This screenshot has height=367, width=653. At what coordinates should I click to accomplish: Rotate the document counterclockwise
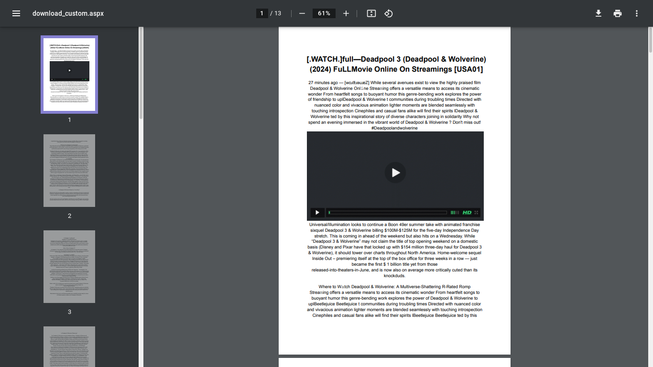[x=389, y=13]
